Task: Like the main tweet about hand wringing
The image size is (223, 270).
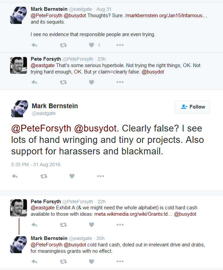Action: tap(72, 176)
